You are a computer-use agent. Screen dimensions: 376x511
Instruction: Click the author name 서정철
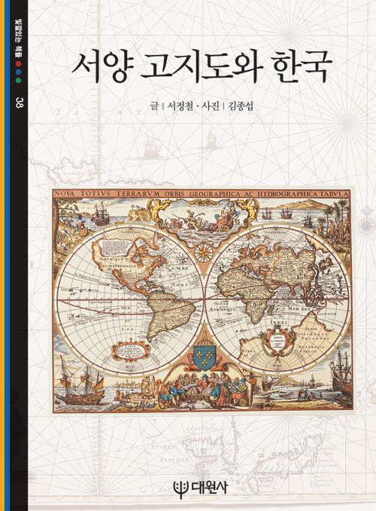(180, 106)
